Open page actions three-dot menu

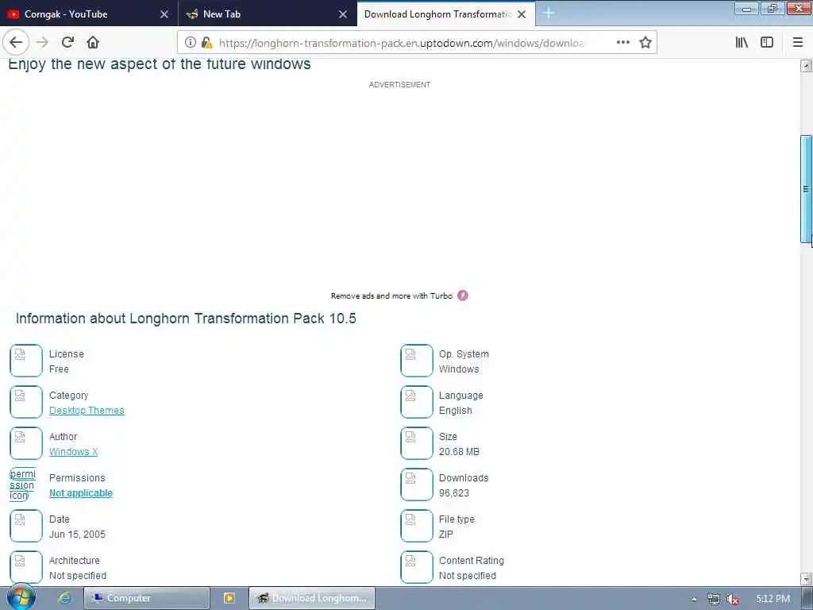coord(623,43)
